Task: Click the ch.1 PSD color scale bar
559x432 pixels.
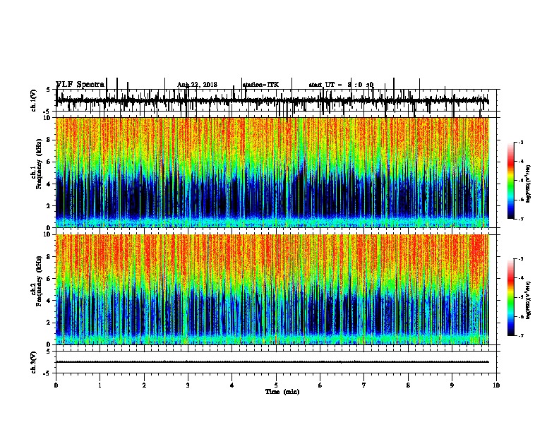Action: click(x=510, y=181)
